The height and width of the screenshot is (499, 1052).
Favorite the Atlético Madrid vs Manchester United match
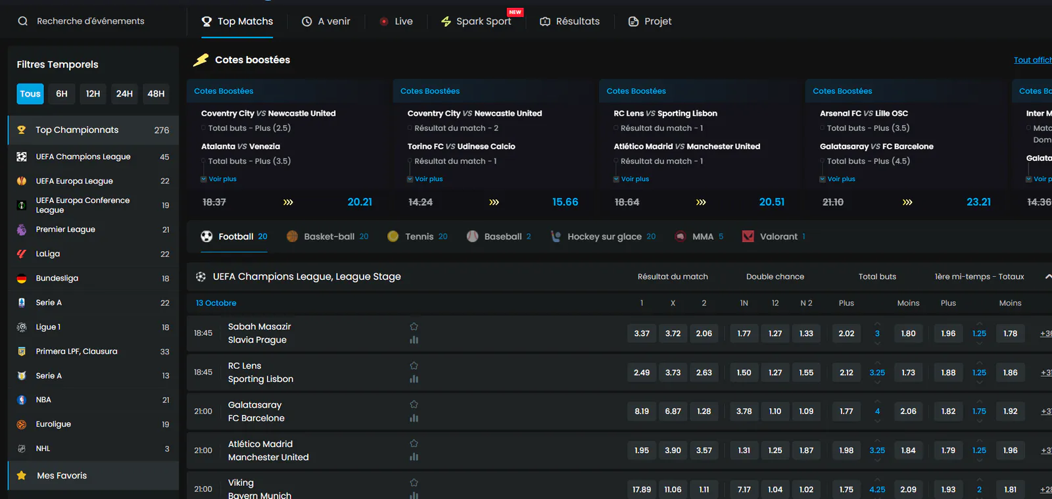(414, 444)
